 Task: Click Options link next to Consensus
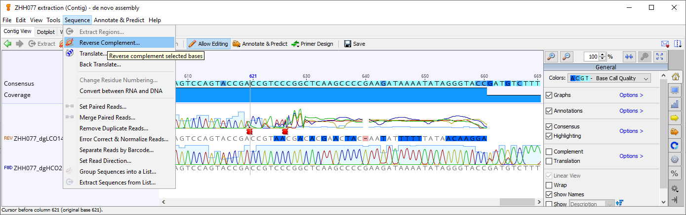click(x=631, y=131)
